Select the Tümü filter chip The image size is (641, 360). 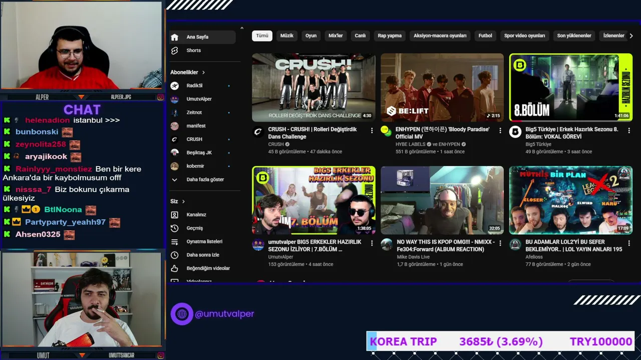262,35
